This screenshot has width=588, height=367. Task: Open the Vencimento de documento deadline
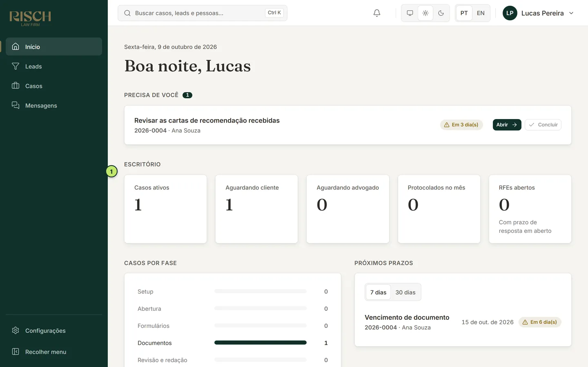tap(407, 317)
